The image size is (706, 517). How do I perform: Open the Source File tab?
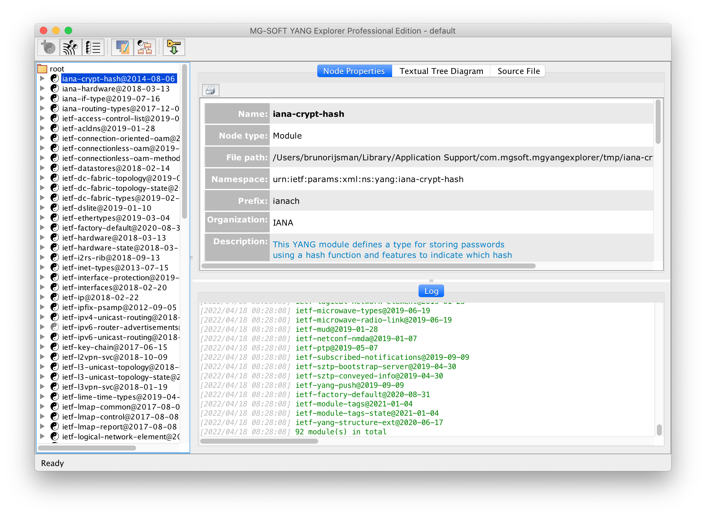518,71
